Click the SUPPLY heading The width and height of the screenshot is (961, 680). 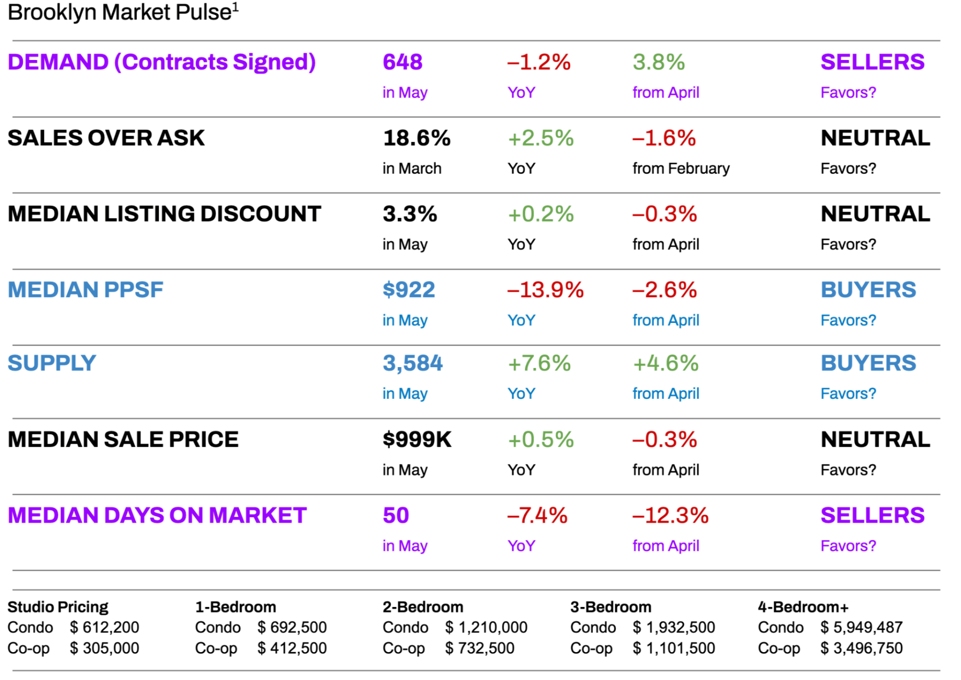52,363
